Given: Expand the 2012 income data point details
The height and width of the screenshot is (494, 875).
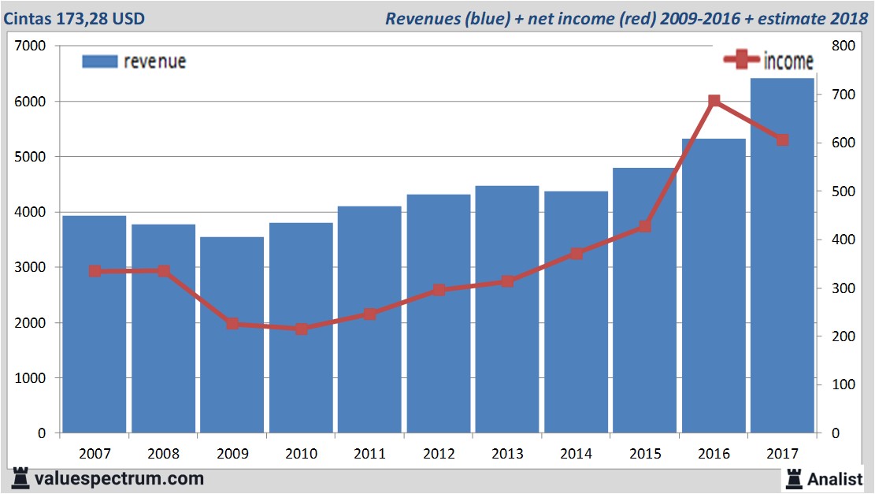Looking at the screenshot, I should (x=438, y=290).
